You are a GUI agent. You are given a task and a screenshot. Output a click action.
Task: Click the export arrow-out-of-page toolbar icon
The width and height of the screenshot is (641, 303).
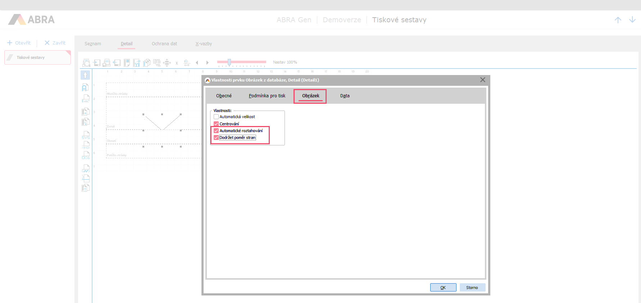coord(117,63)
